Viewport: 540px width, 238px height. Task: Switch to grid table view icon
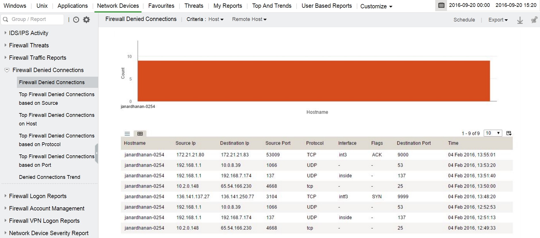(140, 133)
